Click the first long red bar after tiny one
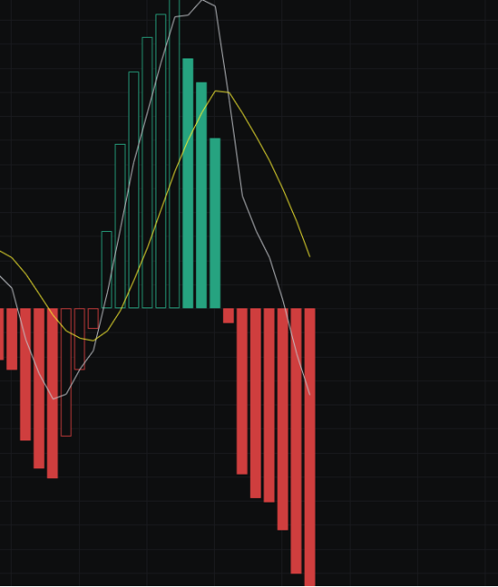This screenshot has width=498, height=587. pyautogui.click(x=242, y=392)
